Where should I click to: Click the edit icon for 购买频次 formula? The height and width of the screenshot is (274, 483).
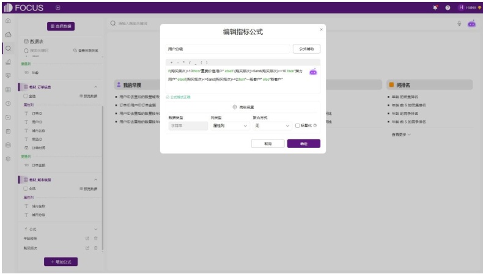point(87,248)
